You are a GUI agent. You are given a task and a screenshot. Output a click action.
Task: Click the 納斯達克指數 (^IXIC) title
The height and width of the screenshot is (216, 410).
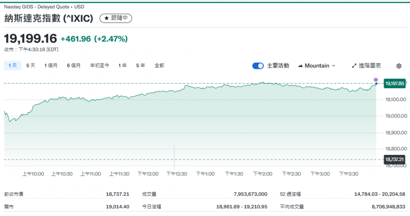click(x=49, y=18)
